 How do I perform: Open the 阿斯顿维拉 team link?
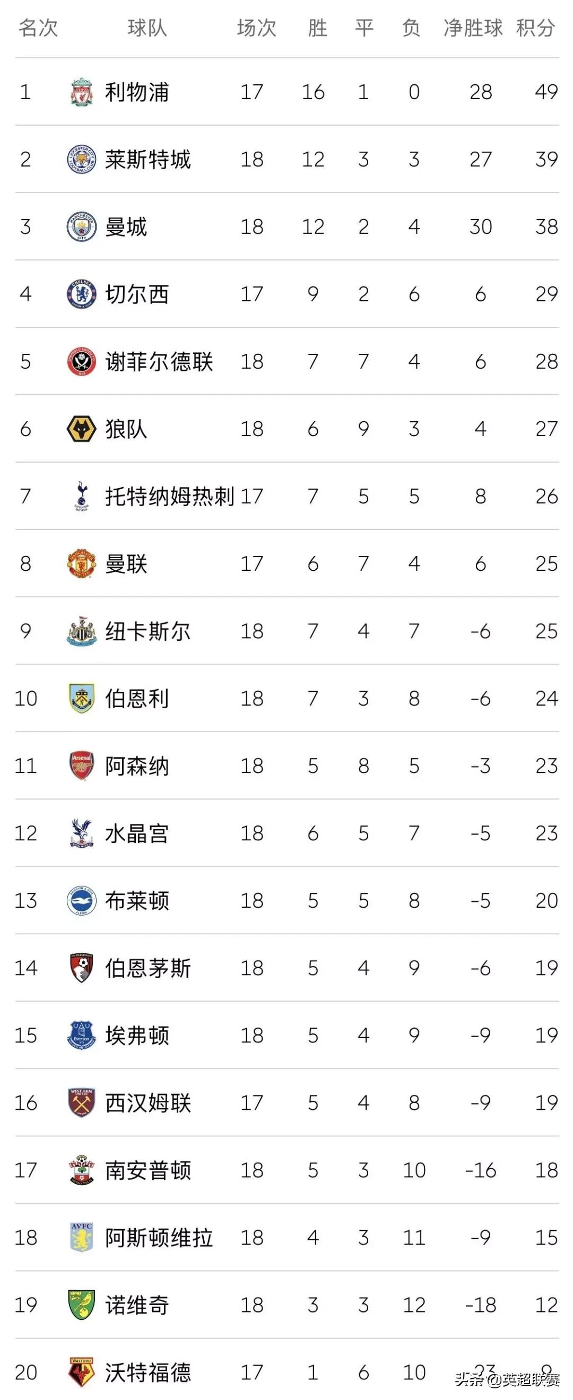[x=159, y=1238]
